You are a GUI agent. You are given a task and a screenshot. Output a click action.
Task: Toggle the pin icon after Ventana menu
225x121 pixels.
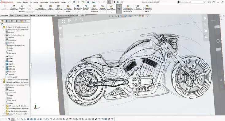69,2
